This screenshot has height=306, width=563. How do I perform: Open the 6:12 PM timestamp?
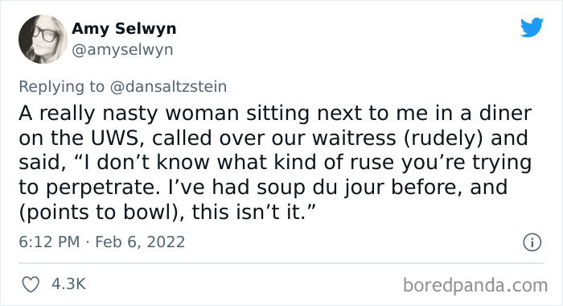coord(49,242)
